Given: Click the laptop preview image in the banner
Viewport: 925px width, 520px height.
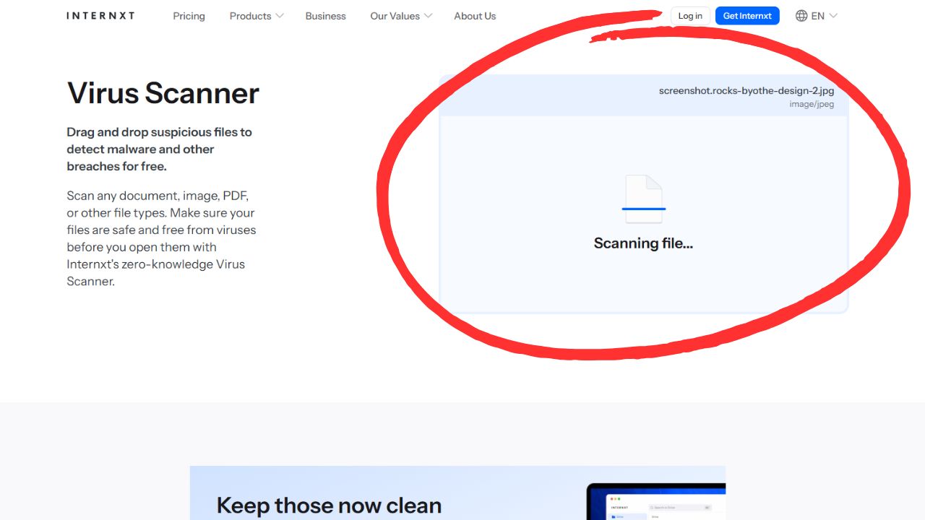Looking at the screenshot, I should point(655,502).
